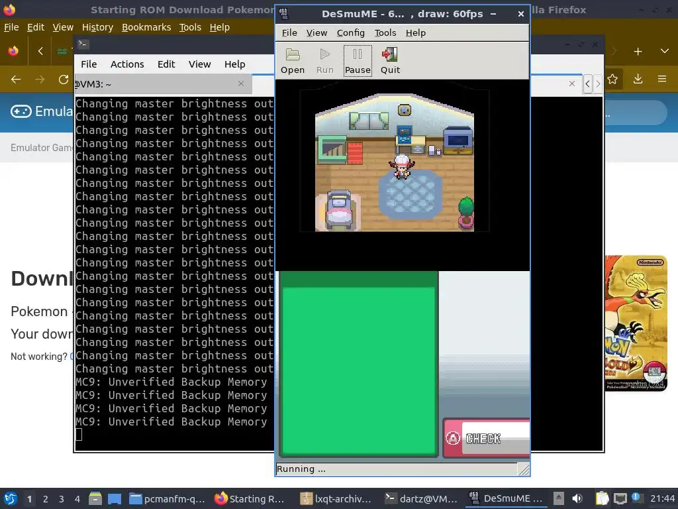Open DeSmuME Tools menu
The width and height of the screenshot is (678, 509).
tap(385, 33)
